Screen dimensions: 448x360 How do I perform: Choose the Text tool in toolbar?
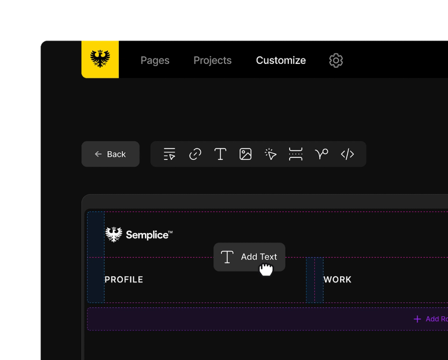point(220,154)
